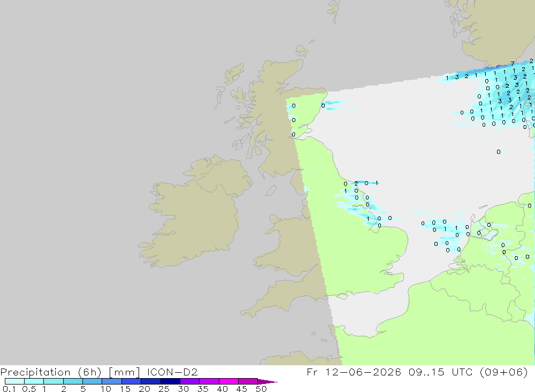Screen dimensions: 535x392
Task: Click the "ICON-D2" model name
Action: 173,372
